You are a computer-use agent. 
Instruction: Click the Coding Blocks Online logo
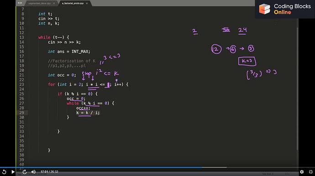[x=285, y=9]
